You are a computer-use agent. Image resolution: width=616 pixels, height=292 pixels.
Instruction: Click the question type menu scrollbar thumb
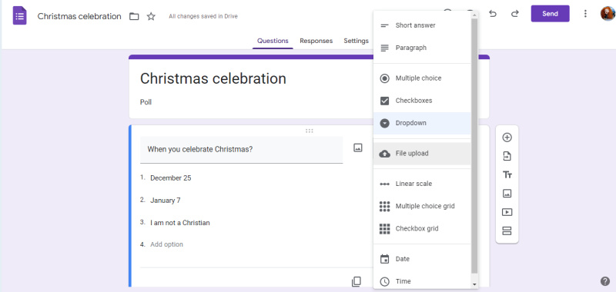click(x=474, y=146)
